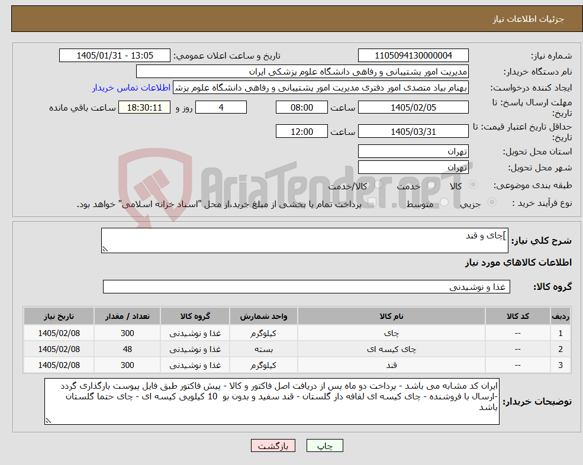The image size is (583, 465).
Task: Click the تاریخ نیاز column header
Action: [59, 316]
